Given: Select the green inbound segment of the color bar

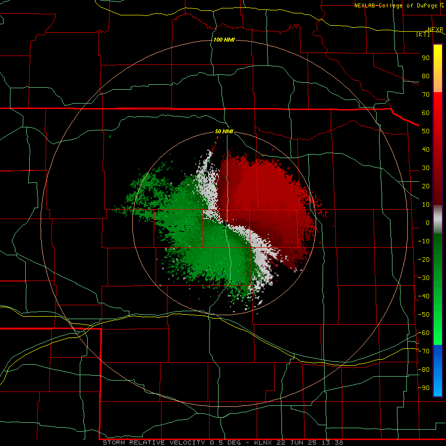Looking at the screenshot, I should pos(438,289).
